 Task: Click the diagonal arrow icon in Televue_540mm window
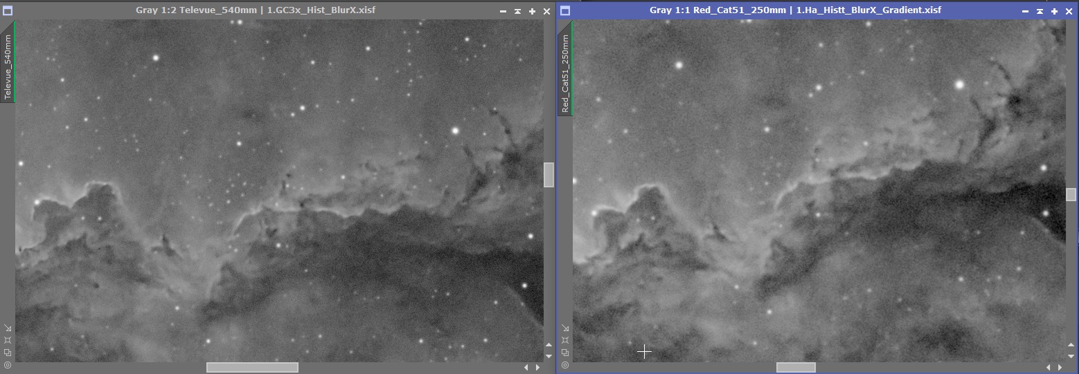[8, 328]
